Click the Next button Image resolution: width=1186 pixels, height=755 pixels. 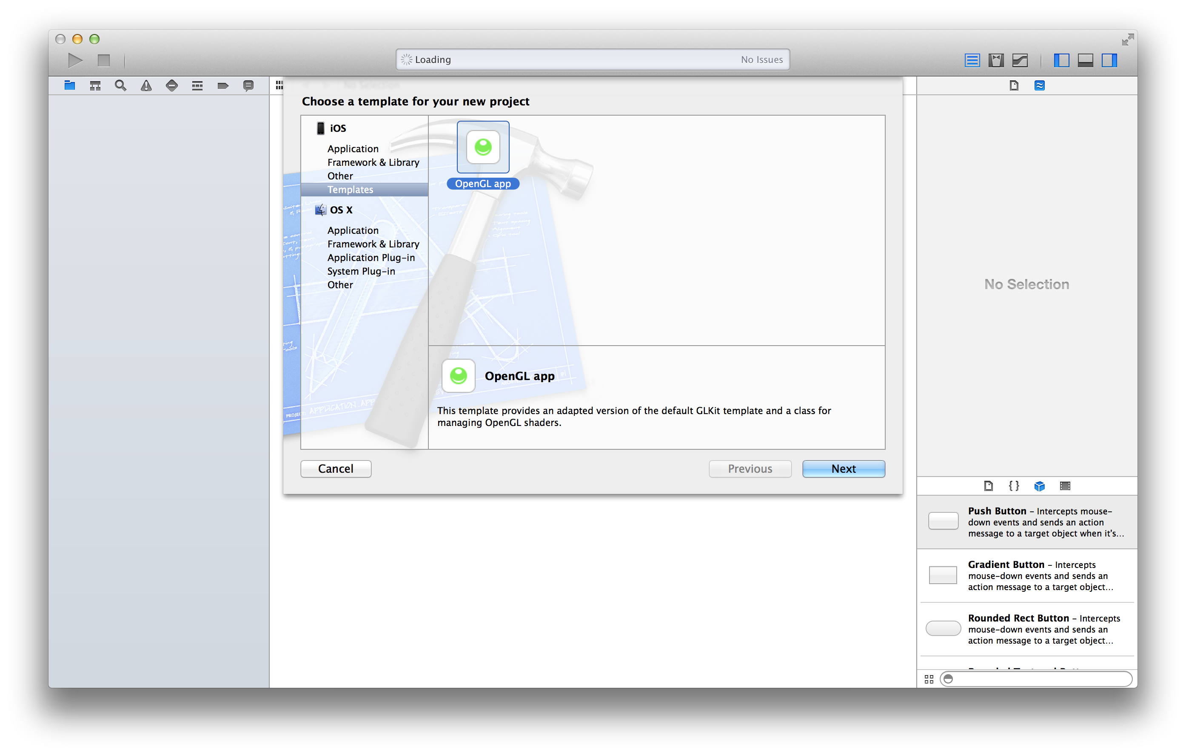[x=843, y=468]
